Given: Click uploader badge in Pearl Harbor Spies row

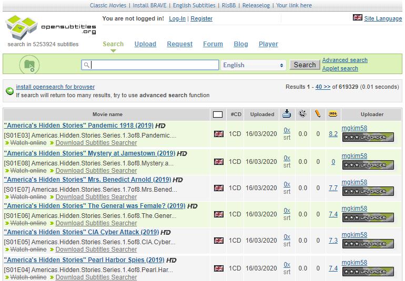Looking at the screenshot, I should [x=368, y=272].
